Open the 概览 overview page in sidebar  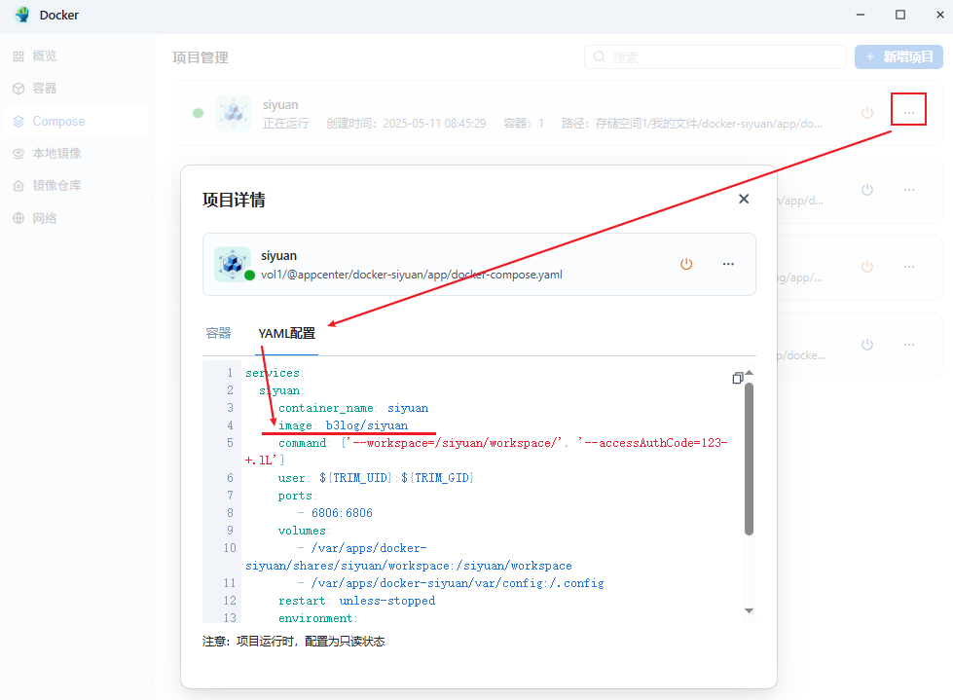[x=35, y=55]
